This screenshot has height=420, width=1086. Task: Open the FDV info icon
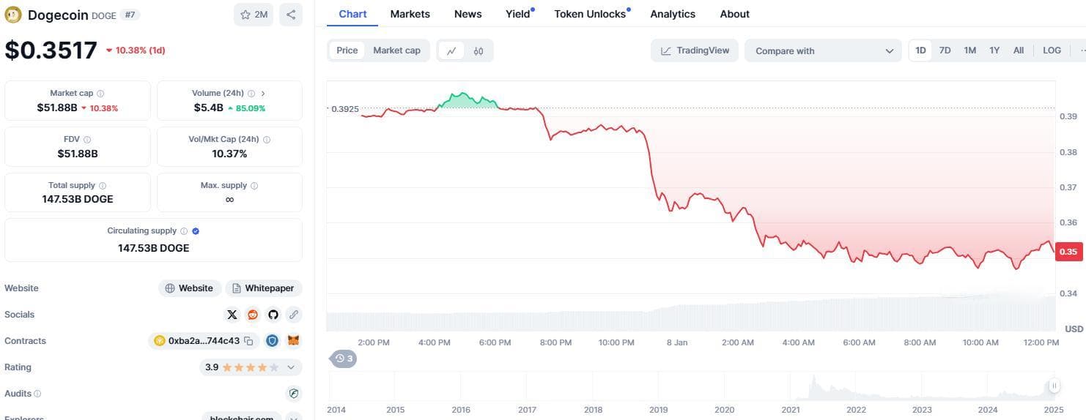pyautogui.click(x=87, y=140)
